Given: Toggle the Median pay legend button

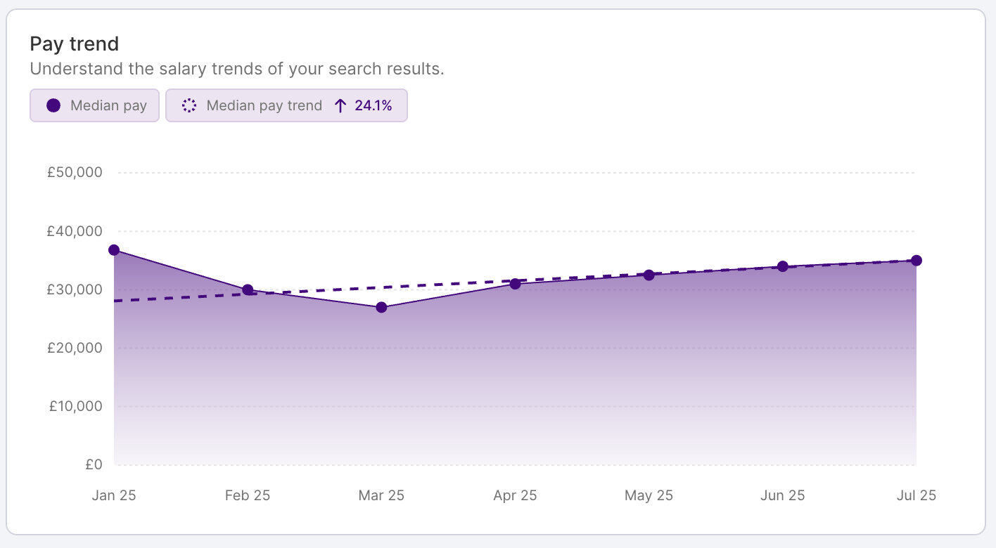Looking at the screenshot, I should (94, 105).
